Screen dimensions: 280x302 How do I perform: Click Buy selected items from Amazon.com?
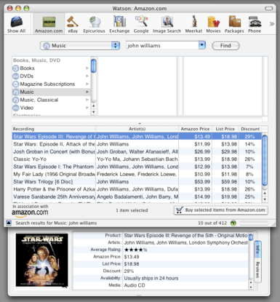[x=221, y=210]
